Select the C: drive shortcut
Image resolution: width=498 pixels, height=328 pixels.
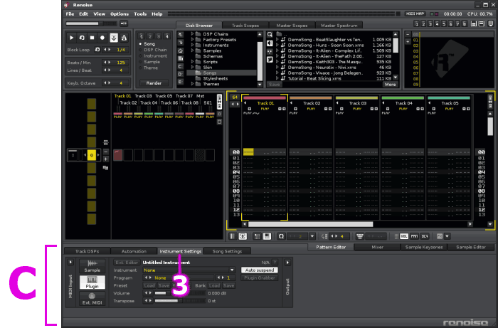coord(181,66)
